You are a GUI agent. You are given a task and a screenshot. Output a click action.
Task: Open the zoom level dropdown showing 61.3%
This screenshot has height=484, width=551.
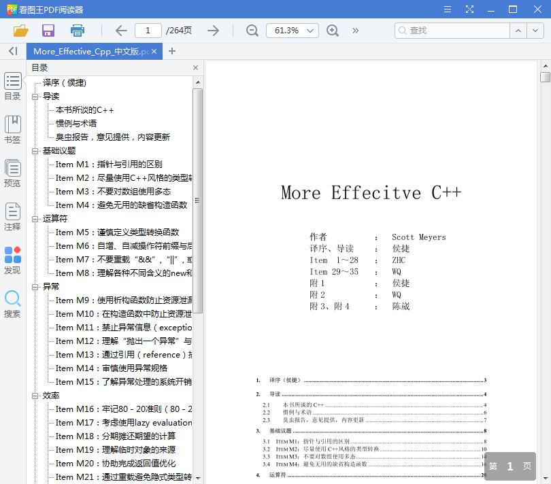tap(292, 31)
